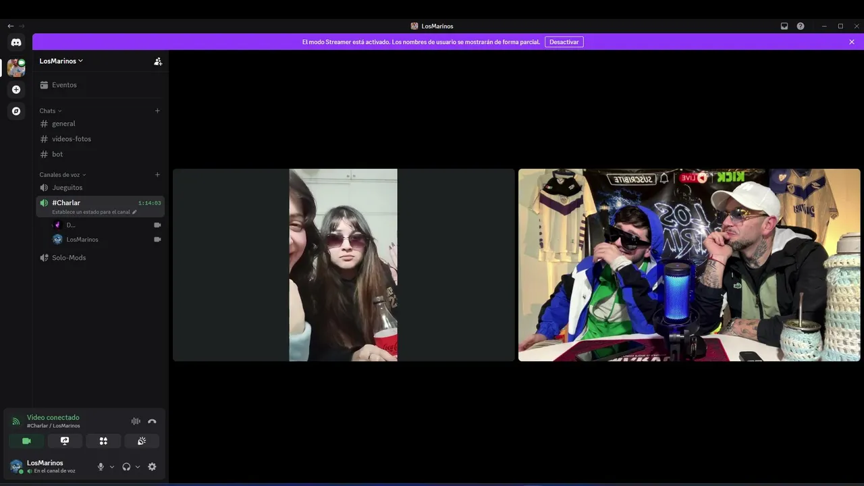Collapse the Canales de voz category
The height and width of the screenshot is (486, 864).
[x=63, y=175]
